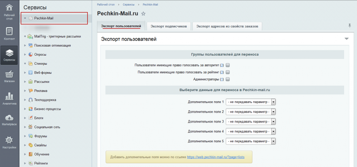357x167 pixels.
Task: Open the Дополнительное поле 3 dropdown
Action: [x=251, y=121]
